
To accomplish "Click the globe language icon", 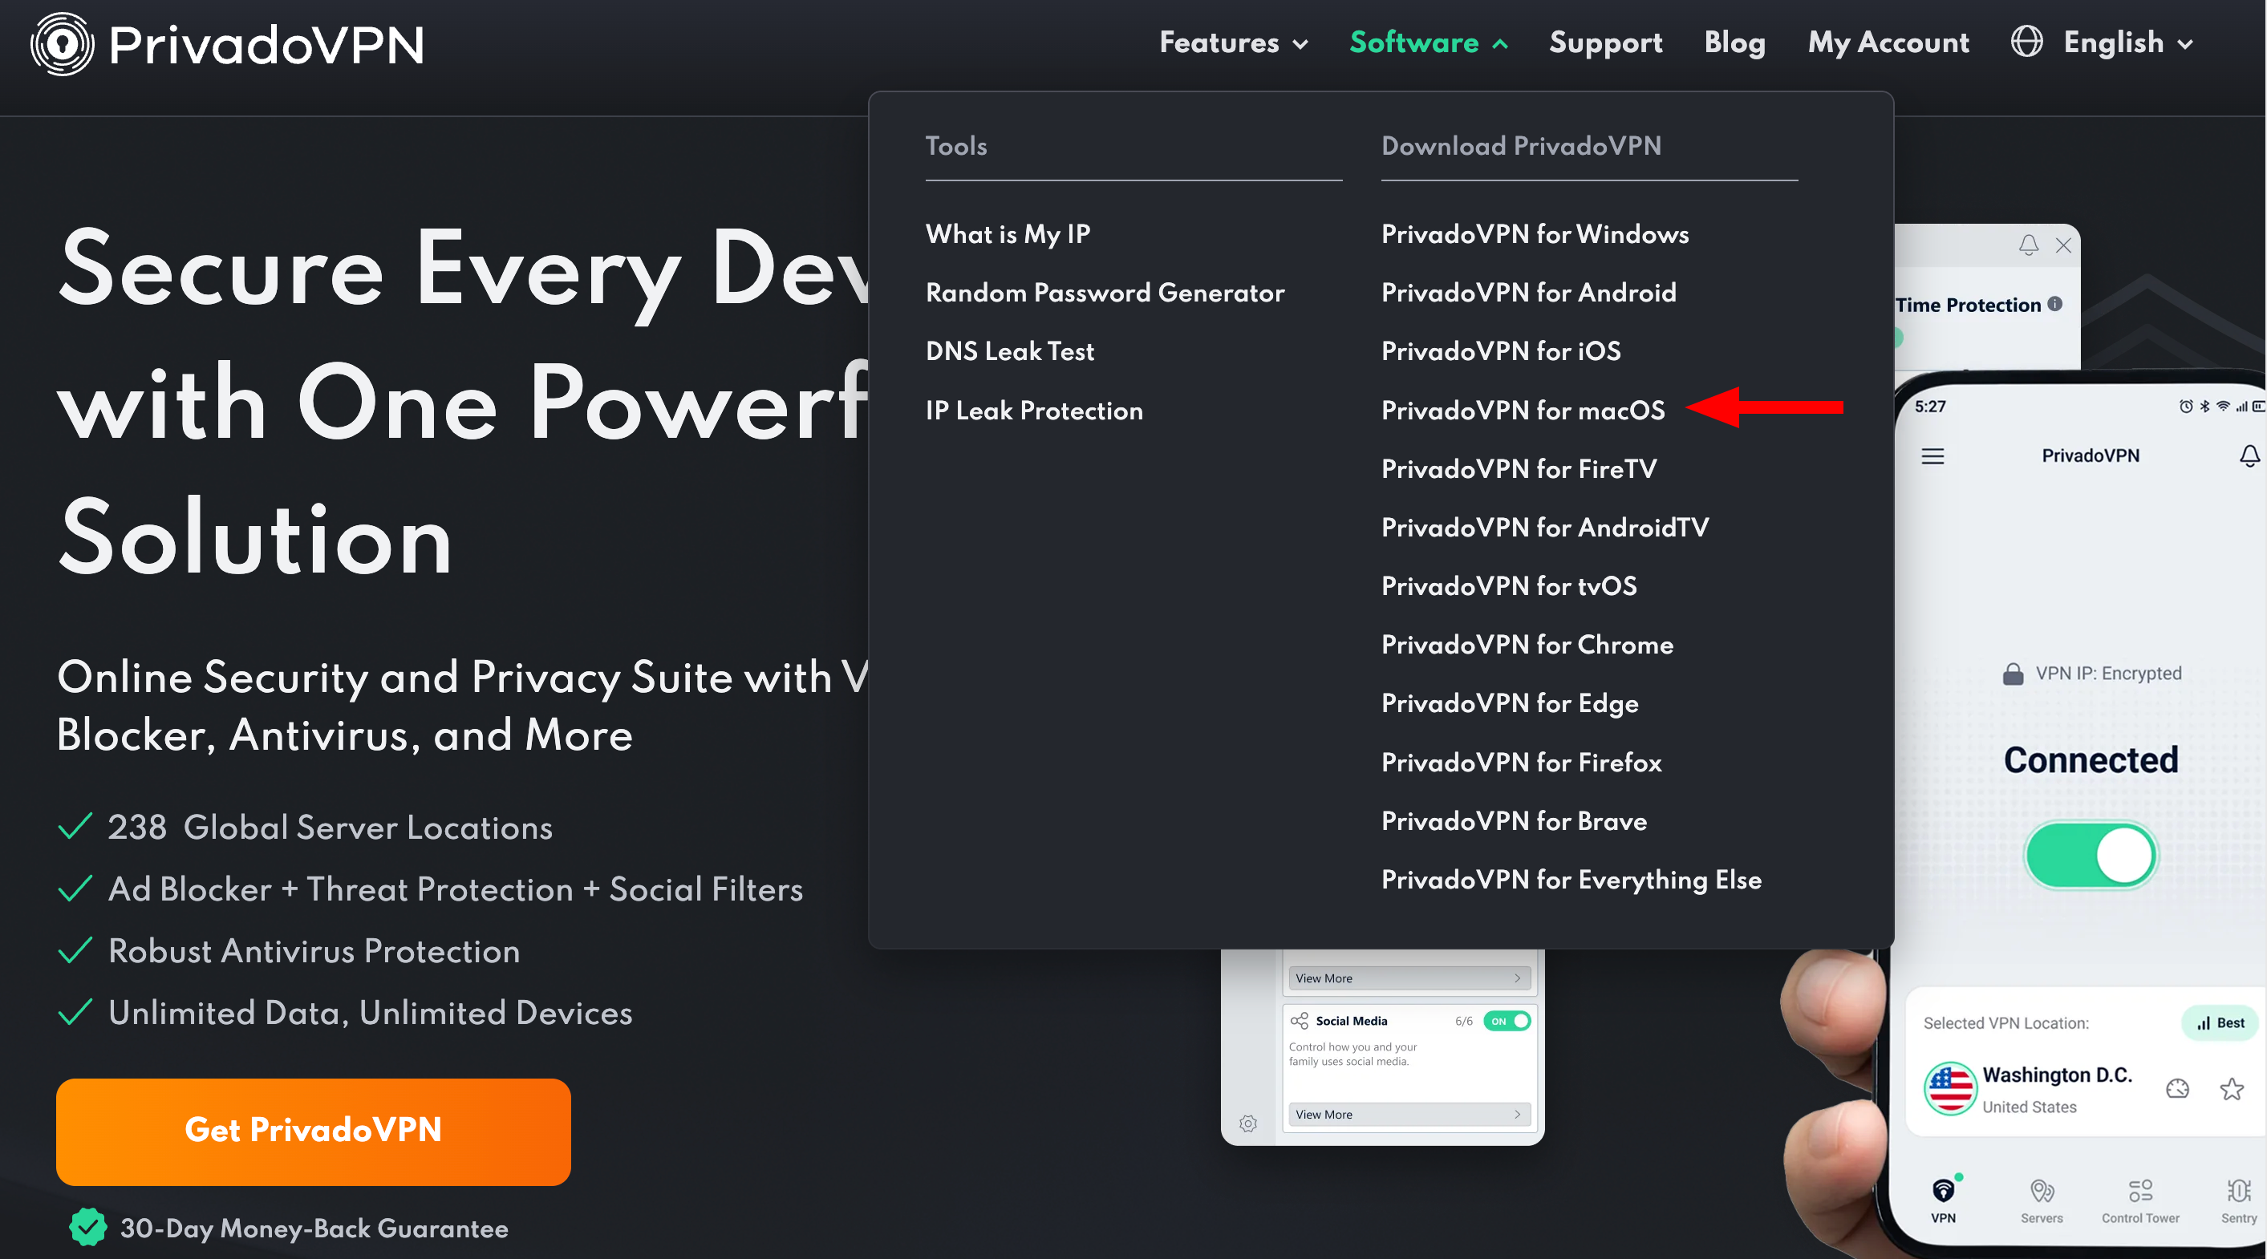I will [2027, 42].
